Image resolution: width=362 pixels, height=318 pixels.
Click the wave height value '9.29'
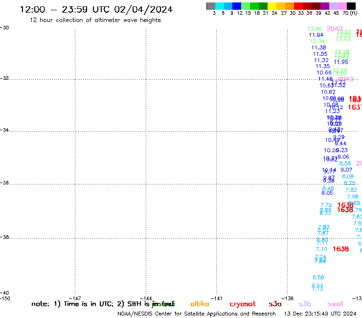click(339, 137)
